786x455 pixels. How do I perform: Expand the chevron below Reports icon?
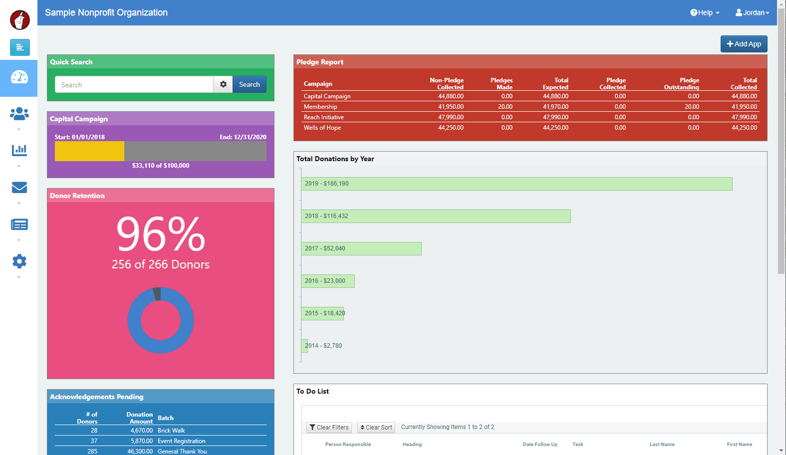pos(19,166)
